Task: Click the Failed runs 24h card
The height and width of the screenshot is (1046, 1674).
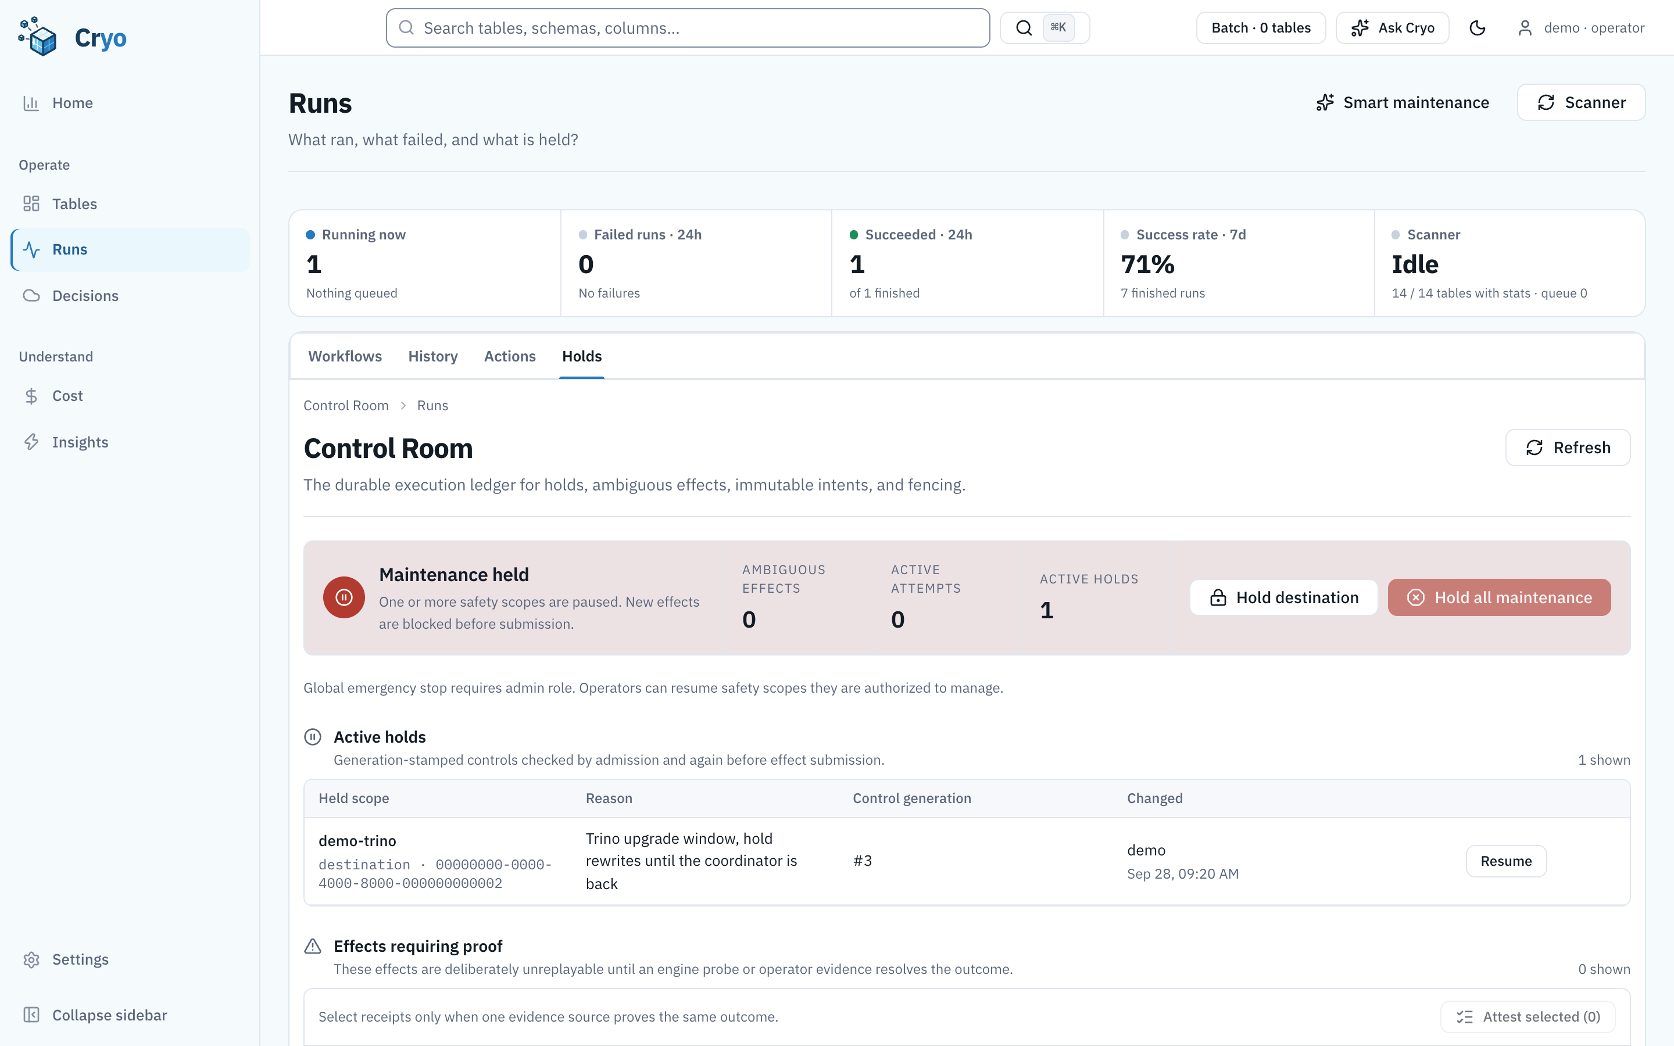Action: [696, 264]
